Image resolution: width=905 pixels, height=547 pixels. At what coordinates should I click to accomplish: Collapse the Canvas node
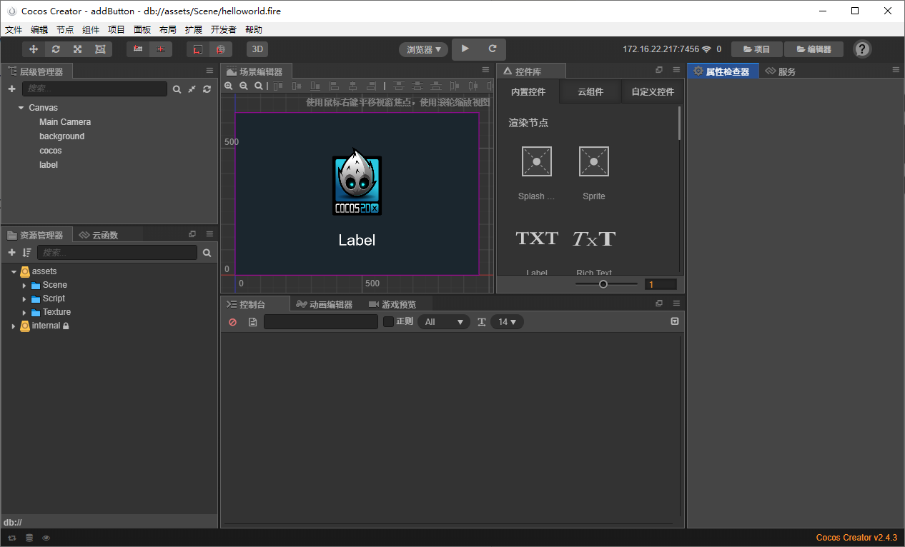pos(21,108)
